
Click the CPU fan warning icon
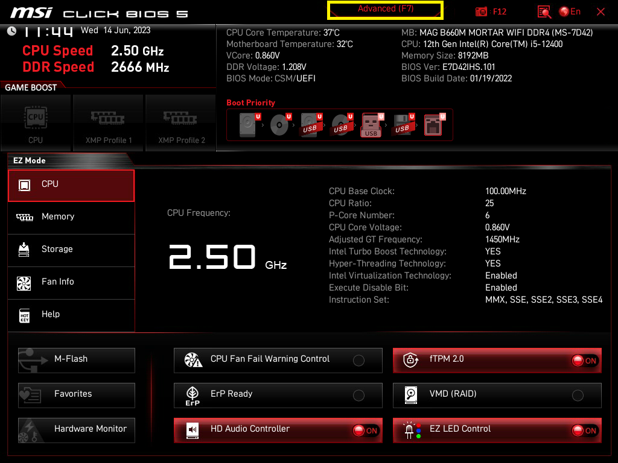[x=193, y=360]
